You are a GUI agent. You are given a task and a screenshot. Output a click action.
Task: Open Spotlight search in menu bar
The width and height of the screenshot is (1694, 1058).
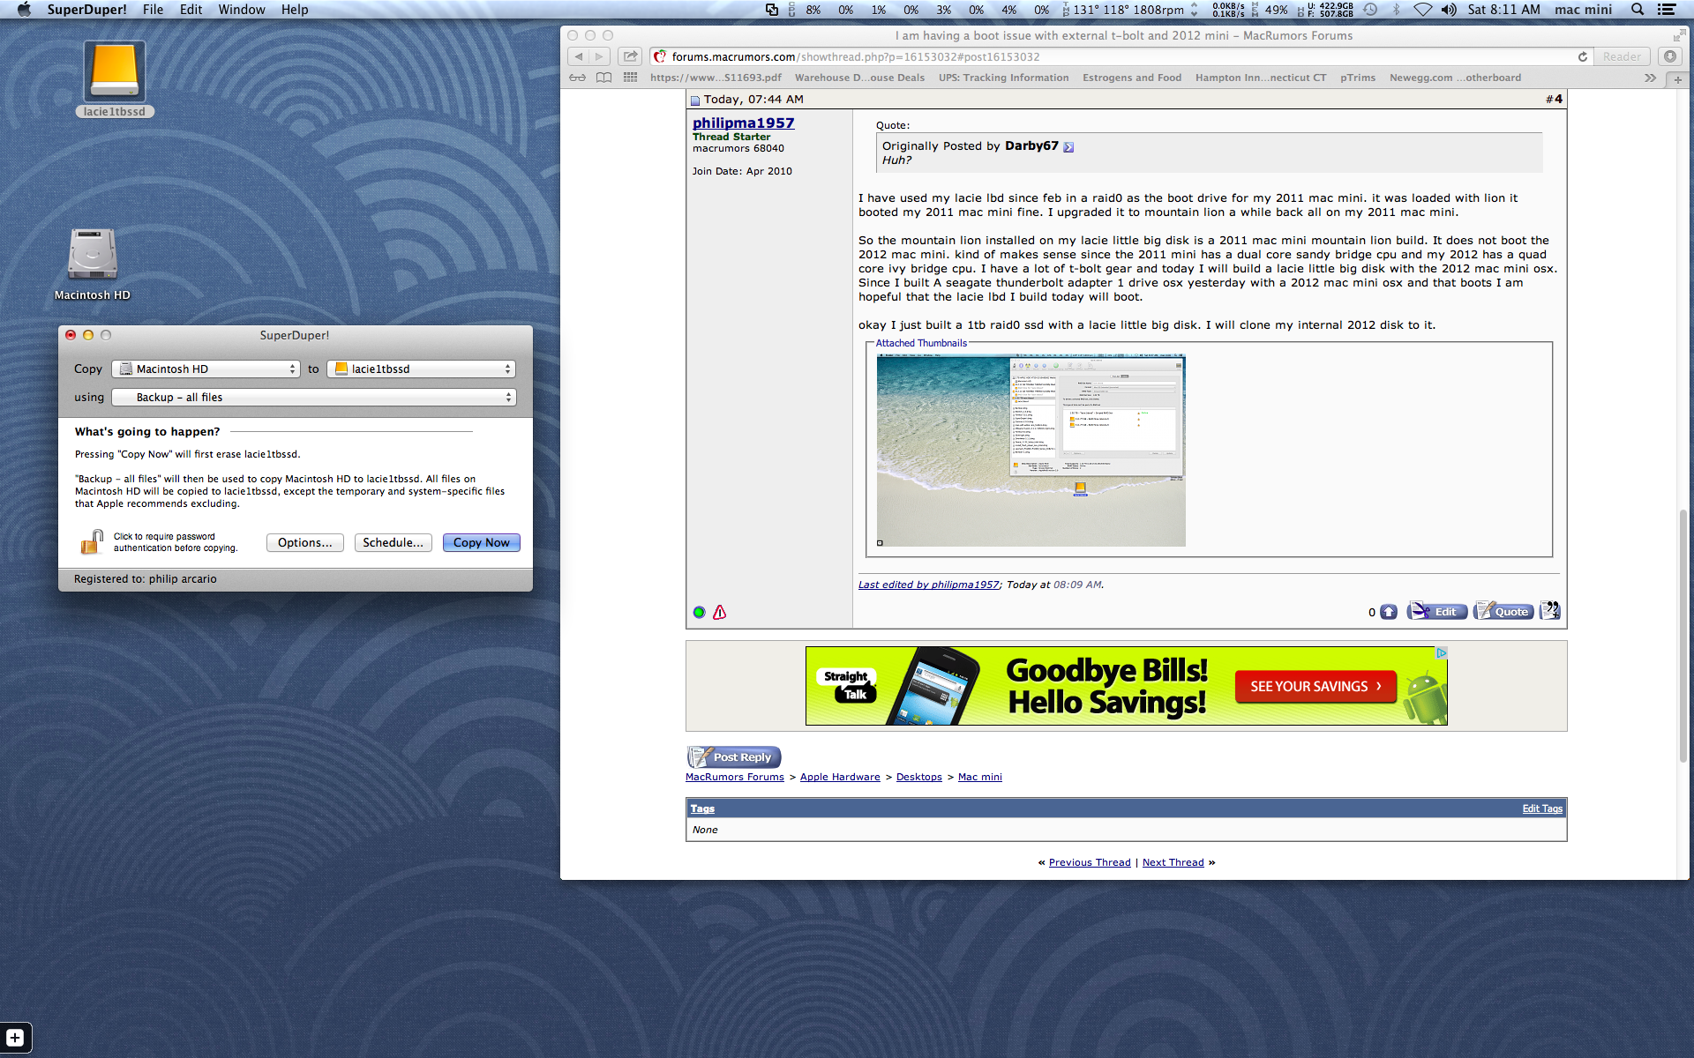(x=1638, y=10)
